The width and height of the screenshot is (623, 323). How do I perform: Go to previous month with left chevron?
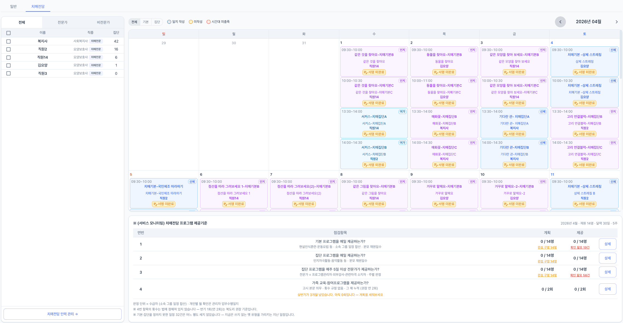pyautogui.click(x=560, y=22)
